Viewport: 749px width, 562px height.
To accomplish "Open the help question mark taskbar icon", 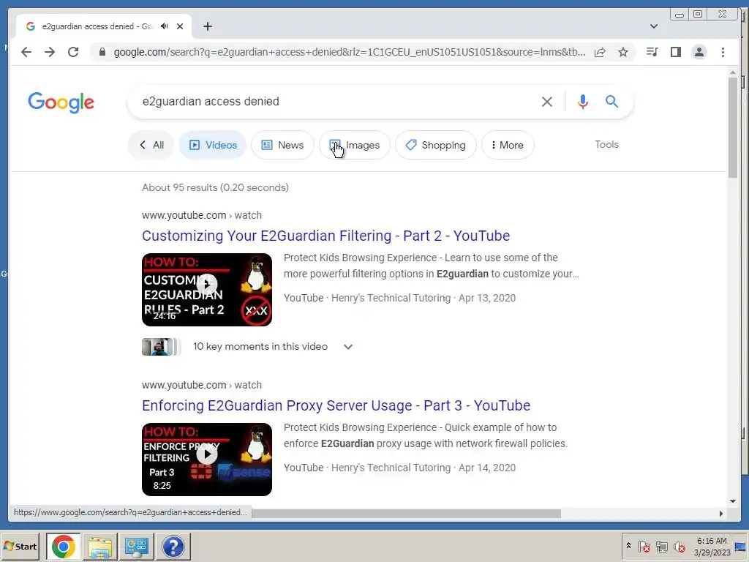I will click(x=173, y=546).
